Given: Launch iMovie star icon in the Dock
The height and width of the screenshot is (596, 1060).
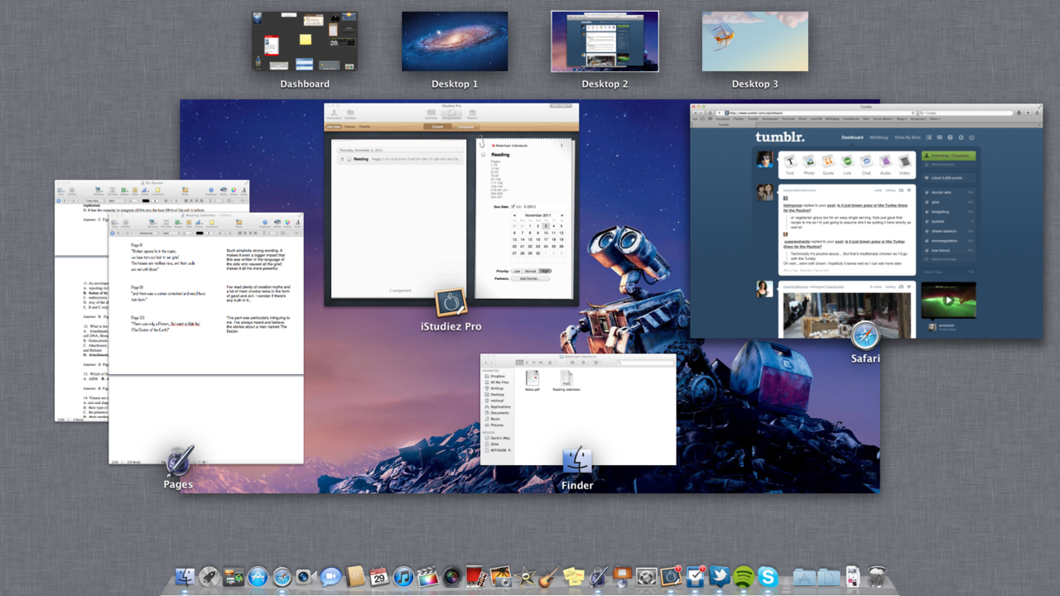Looking at the screenshot, I should pyautogui.click(x=524, y=576).
